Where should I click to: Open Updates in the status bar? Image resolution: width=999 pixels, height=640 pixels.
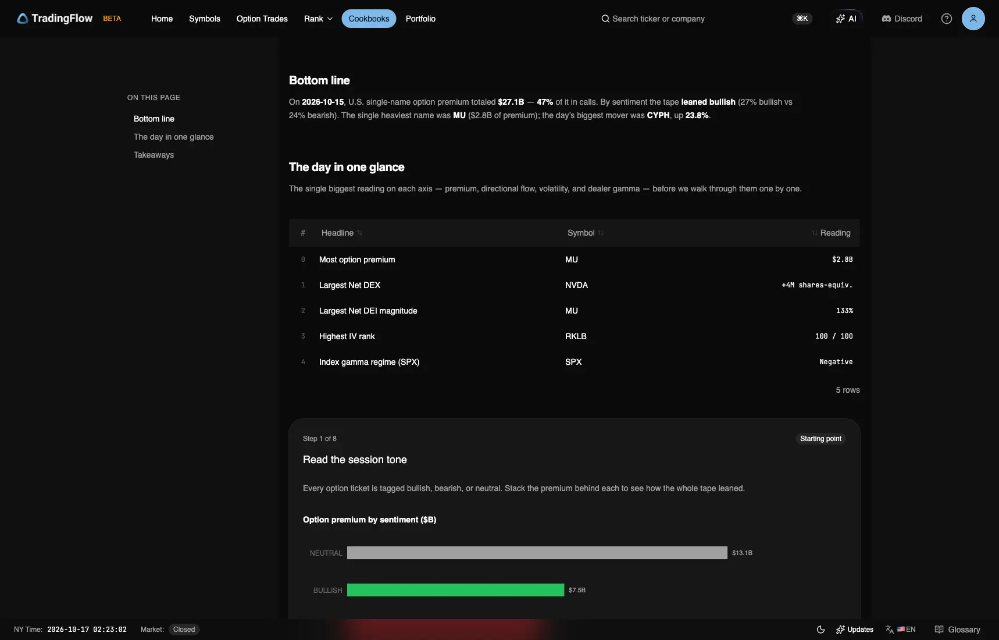[854, 630]
